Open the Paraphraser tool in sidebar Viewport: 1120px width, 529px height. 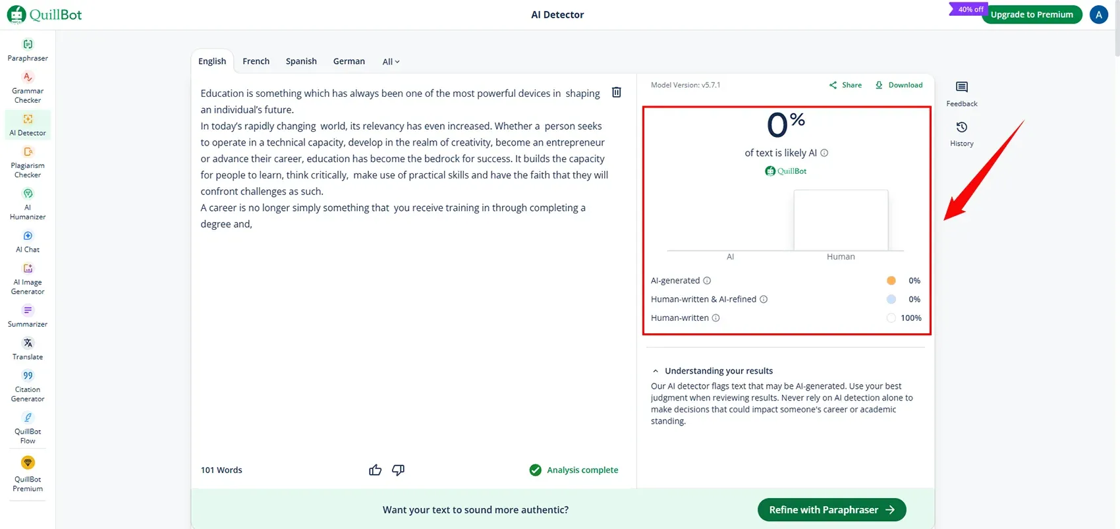click(28, 50)
